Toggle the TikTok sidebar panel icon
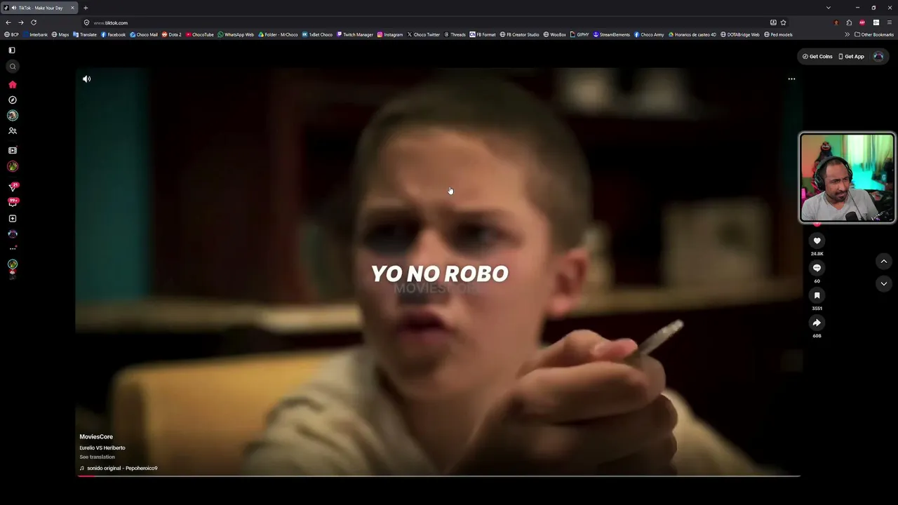The height and width of the screenshot is (505, 898). click(x=12, y=50)
